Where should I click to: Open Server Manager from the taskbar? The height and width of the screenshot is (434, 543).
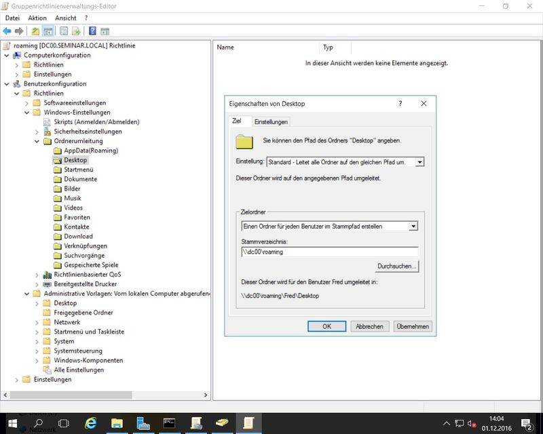(143, 422)
